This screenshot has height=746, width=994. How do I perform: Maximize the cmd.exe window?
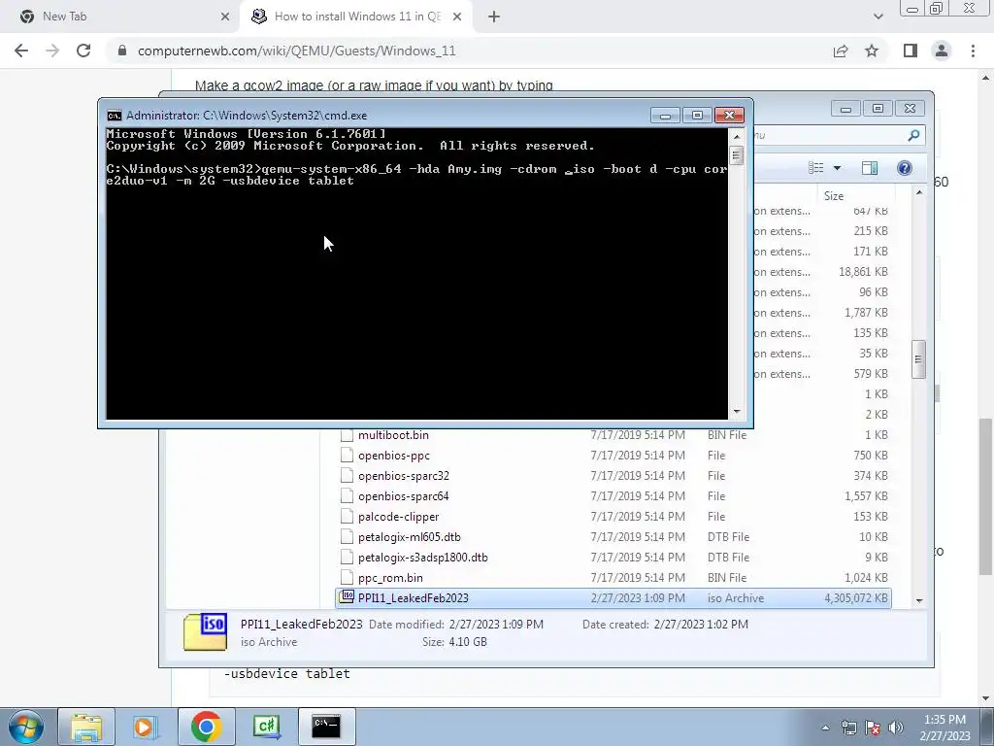697,115
